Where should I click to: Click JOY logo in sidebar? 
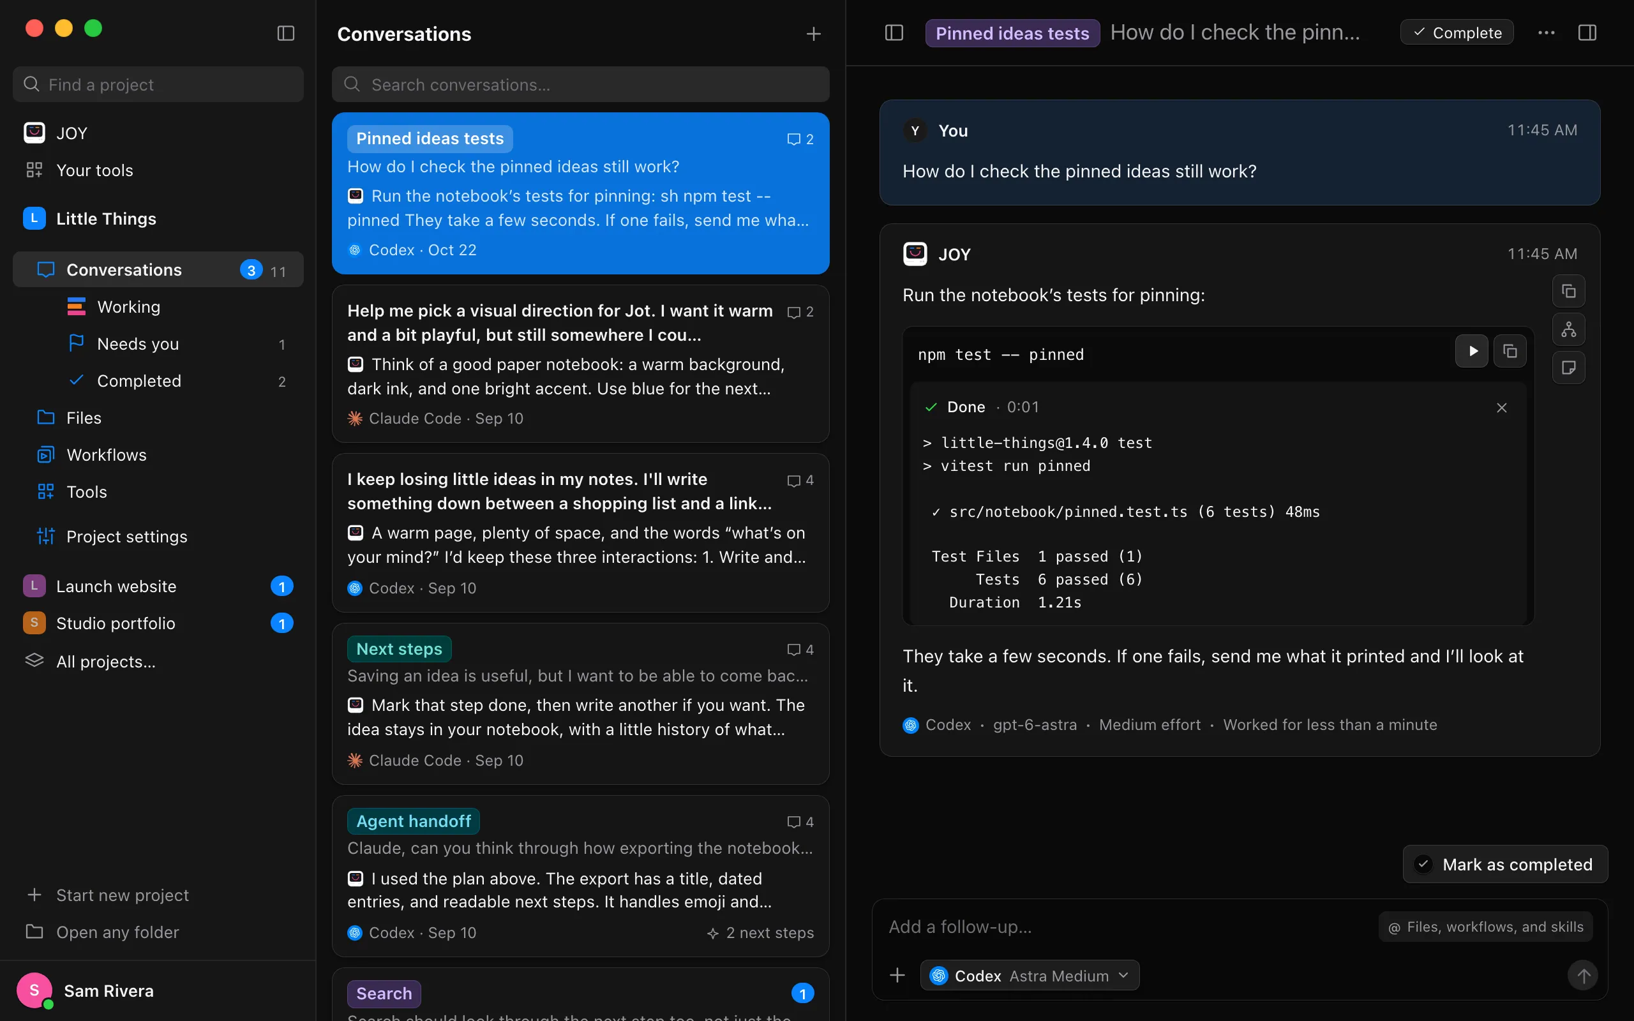point(34,133)
